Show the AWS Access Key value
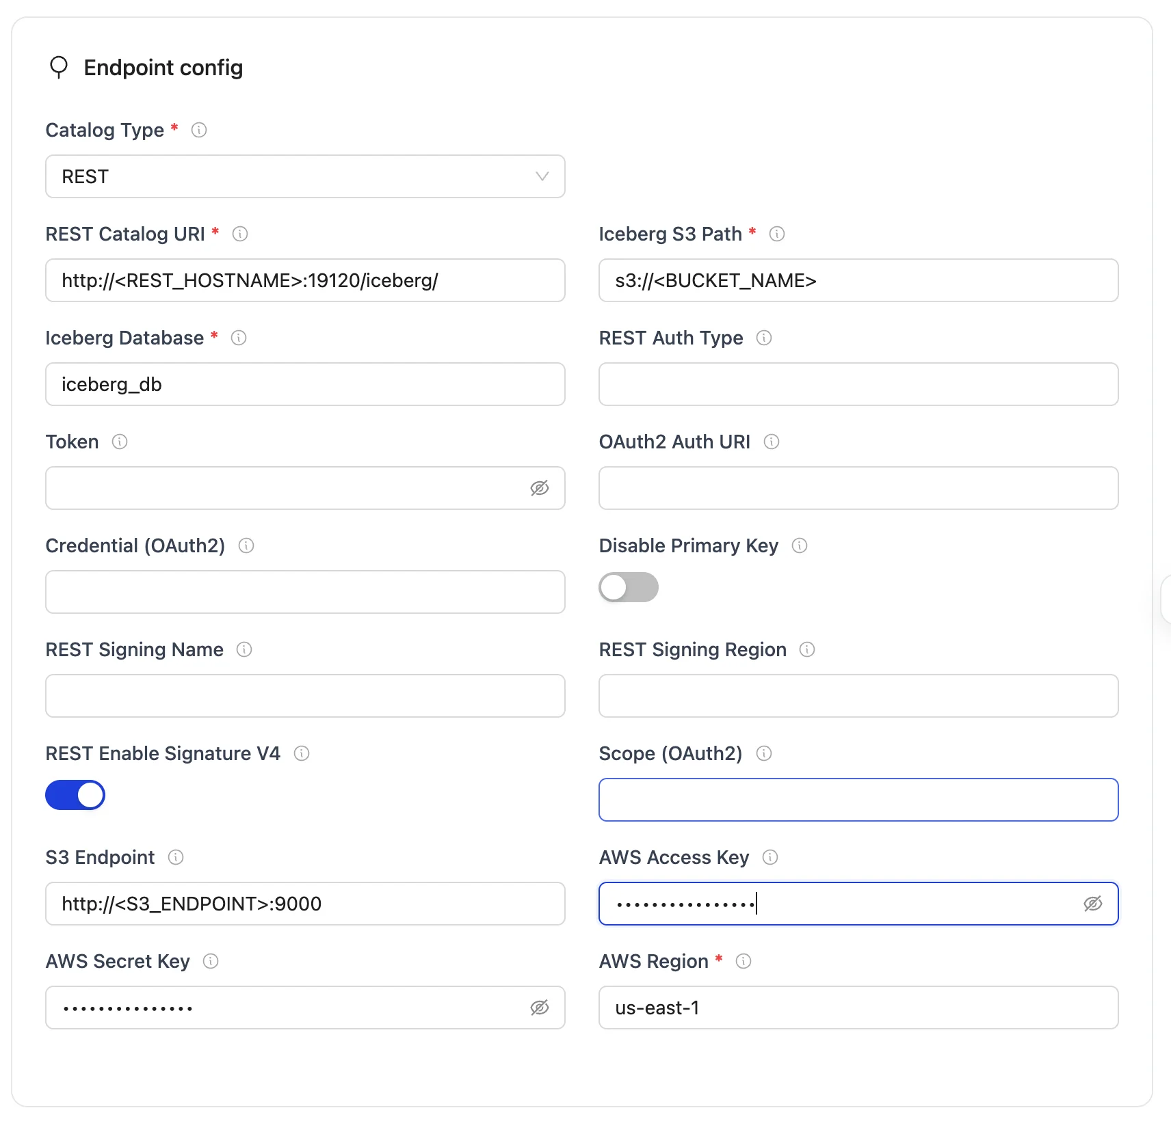Viewport: 1171px width, 1121px height. 1092,904
